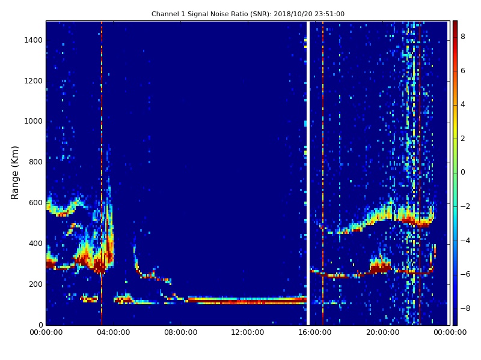
Task: Click the SNR colorbar gradient strip
Action: [455, 173]
